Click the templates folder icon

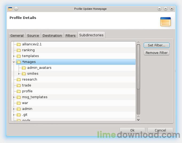[19, 56]
